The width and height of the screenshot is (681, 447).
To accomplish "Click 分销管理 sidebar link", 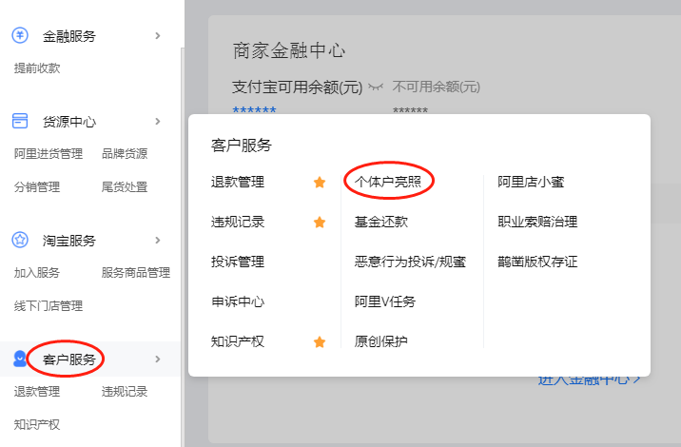I will coord(37,187).
